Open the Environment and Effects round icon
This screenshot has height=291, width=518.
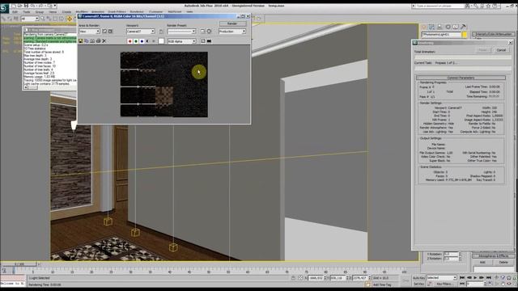[209, 32]
